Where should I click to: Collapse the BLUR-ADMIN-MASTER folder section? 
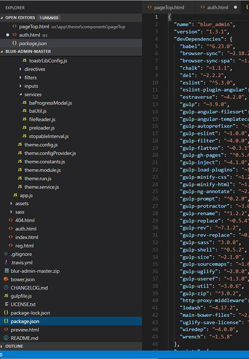click(x=2, y=51)
